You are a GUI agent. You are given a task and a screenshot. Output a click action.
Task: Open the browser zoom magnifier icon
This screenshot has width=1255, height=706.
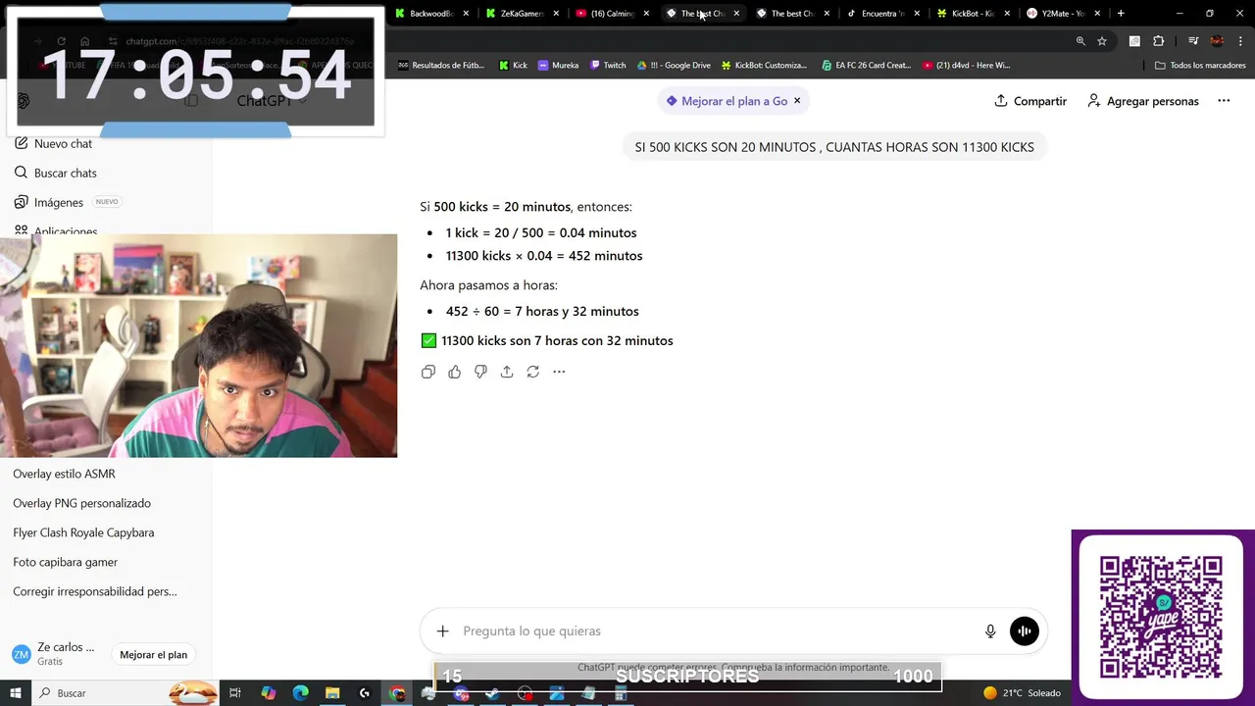tap(1080, 41)
